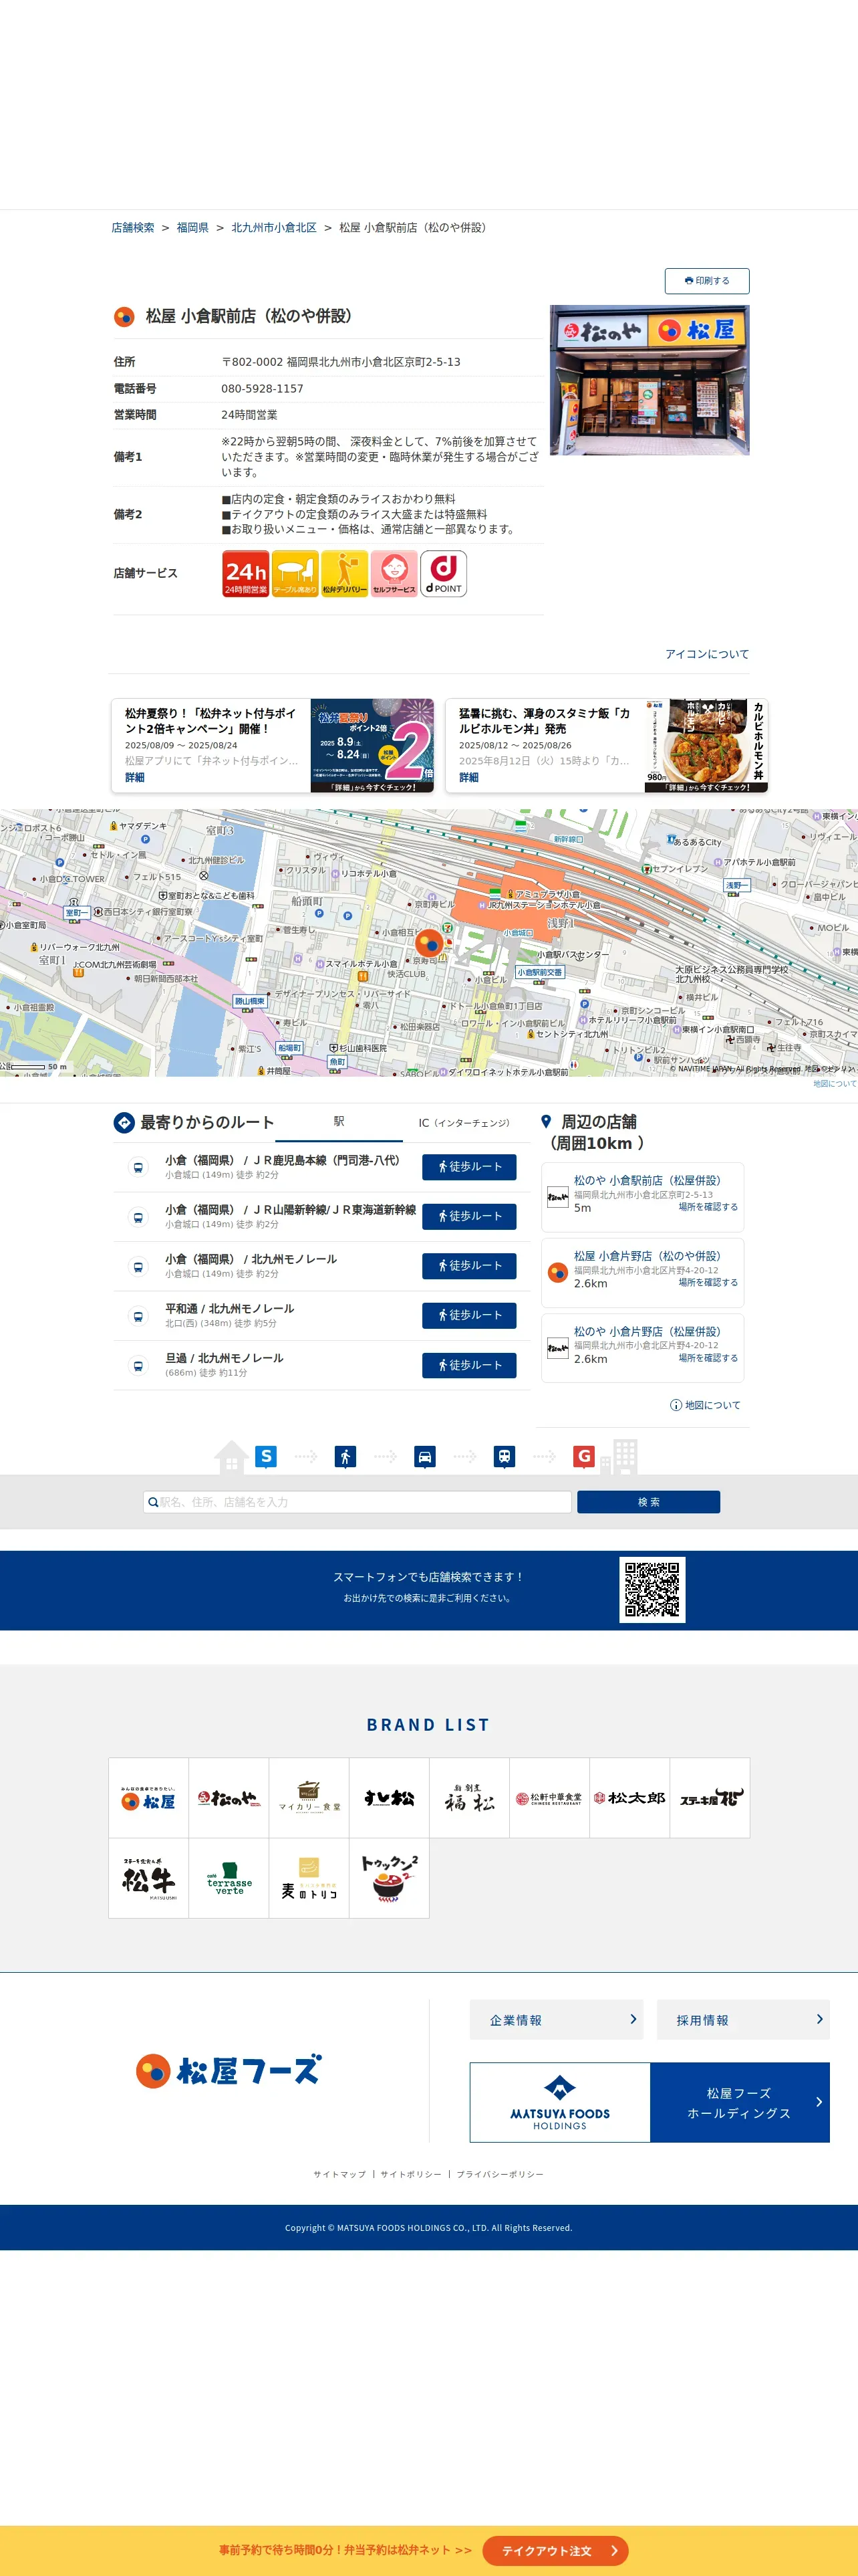
Task: Open the トゥックン brand logo
Action: (390, 1878)
